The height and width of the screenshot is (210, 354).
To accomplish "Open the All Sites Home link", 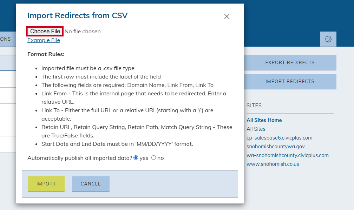I will pos(264,120).
